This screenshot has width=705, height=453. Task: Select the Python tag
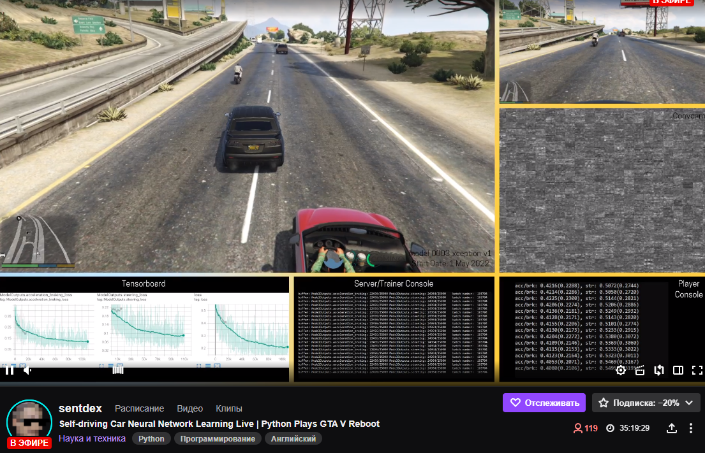[x=151, y=438]
